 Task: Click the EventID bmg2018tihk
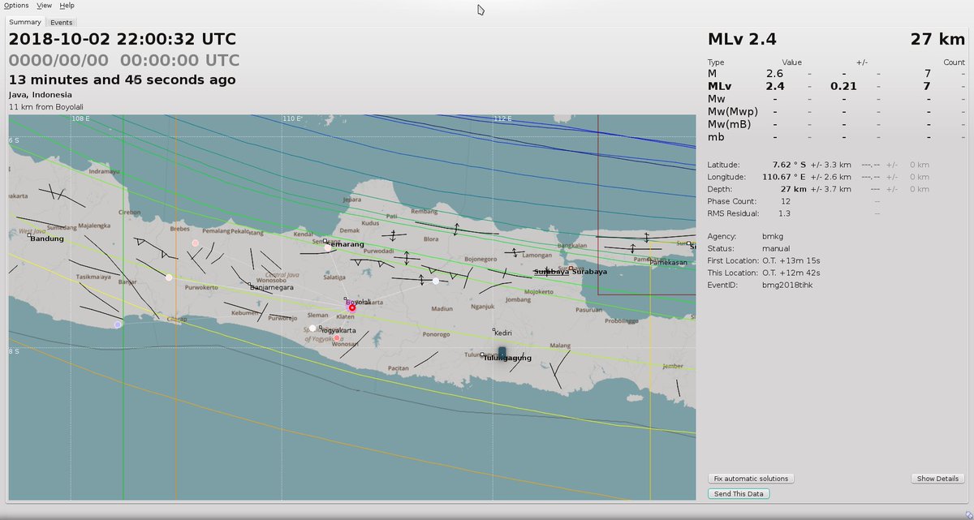[787, 285]
